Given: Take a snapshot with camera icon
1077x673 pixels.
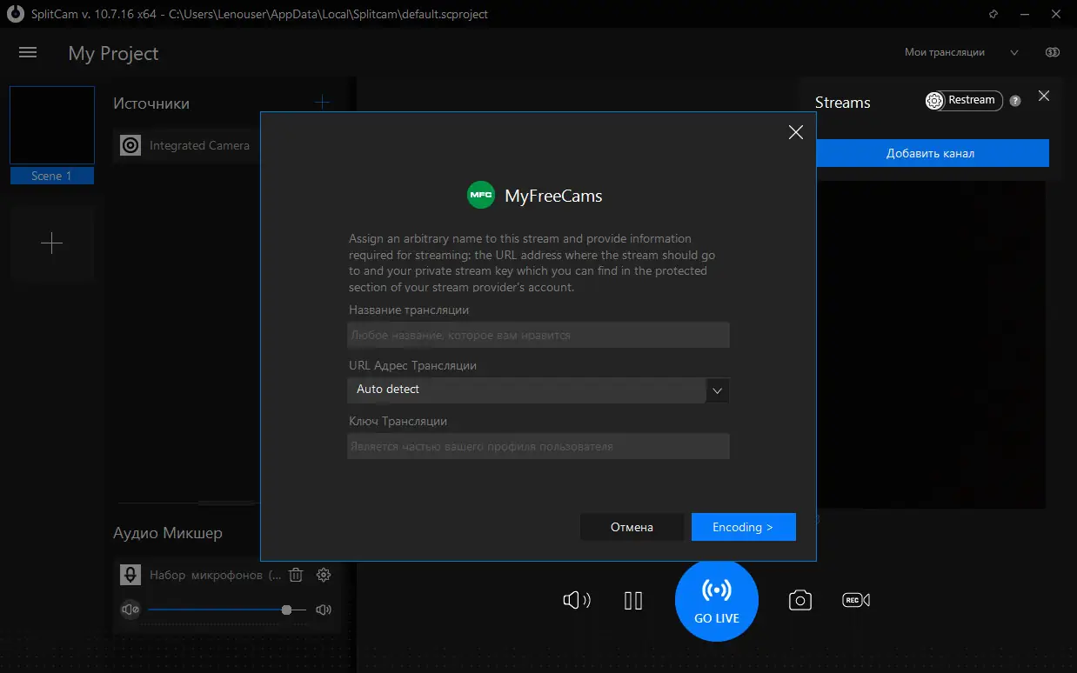Looking at the screenshot, I should 800,600.
